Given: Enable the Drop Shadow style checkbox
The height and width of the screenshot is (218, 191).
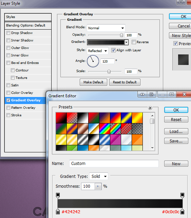Looking at the screenshot, I should click(x=8, y=33).
